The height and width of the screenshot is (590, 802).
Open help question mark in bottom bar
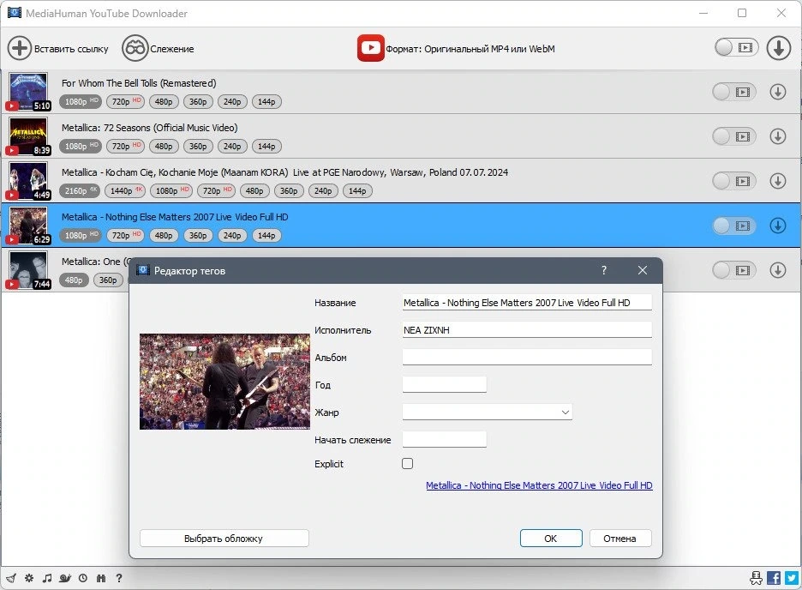[x=118, y=578]
